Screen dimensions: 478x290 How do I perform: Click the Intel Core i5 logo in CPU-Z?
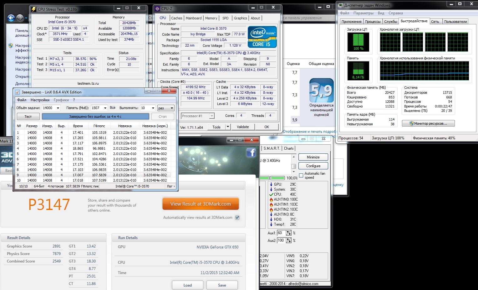click(x=262, y=37)
